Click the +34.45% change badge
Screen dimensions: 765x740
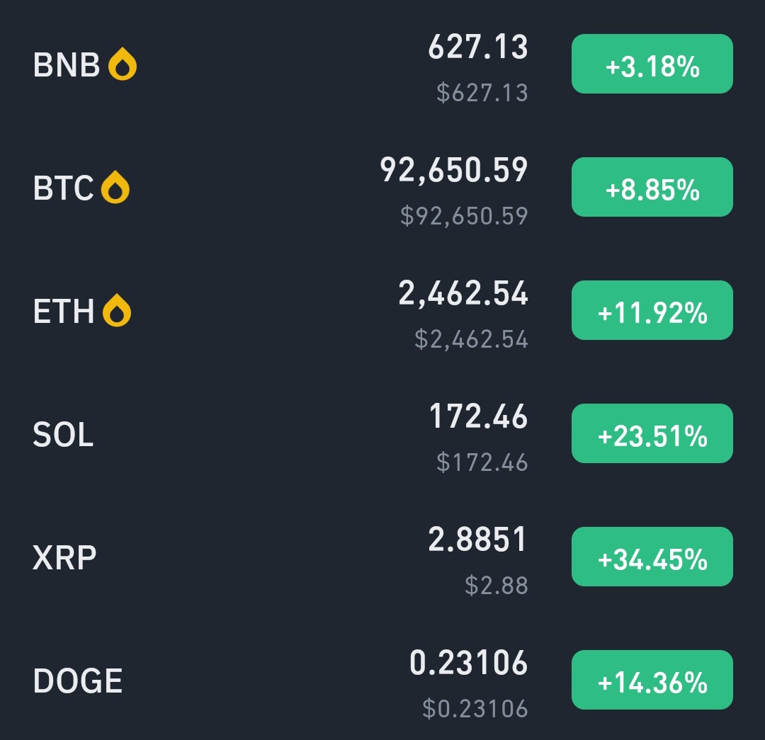pos(652,557)
